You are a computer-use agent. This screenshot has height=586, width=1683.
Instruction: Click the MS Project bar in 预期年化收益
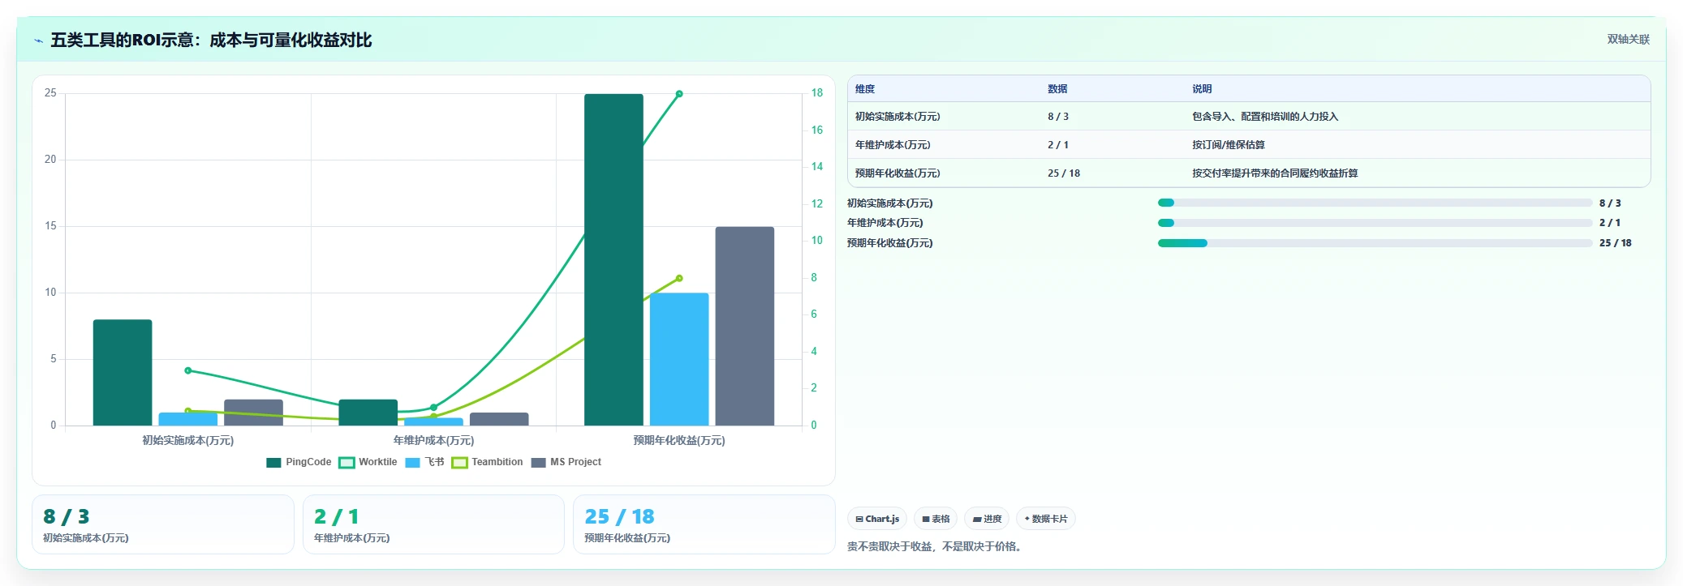coord(745,326)
